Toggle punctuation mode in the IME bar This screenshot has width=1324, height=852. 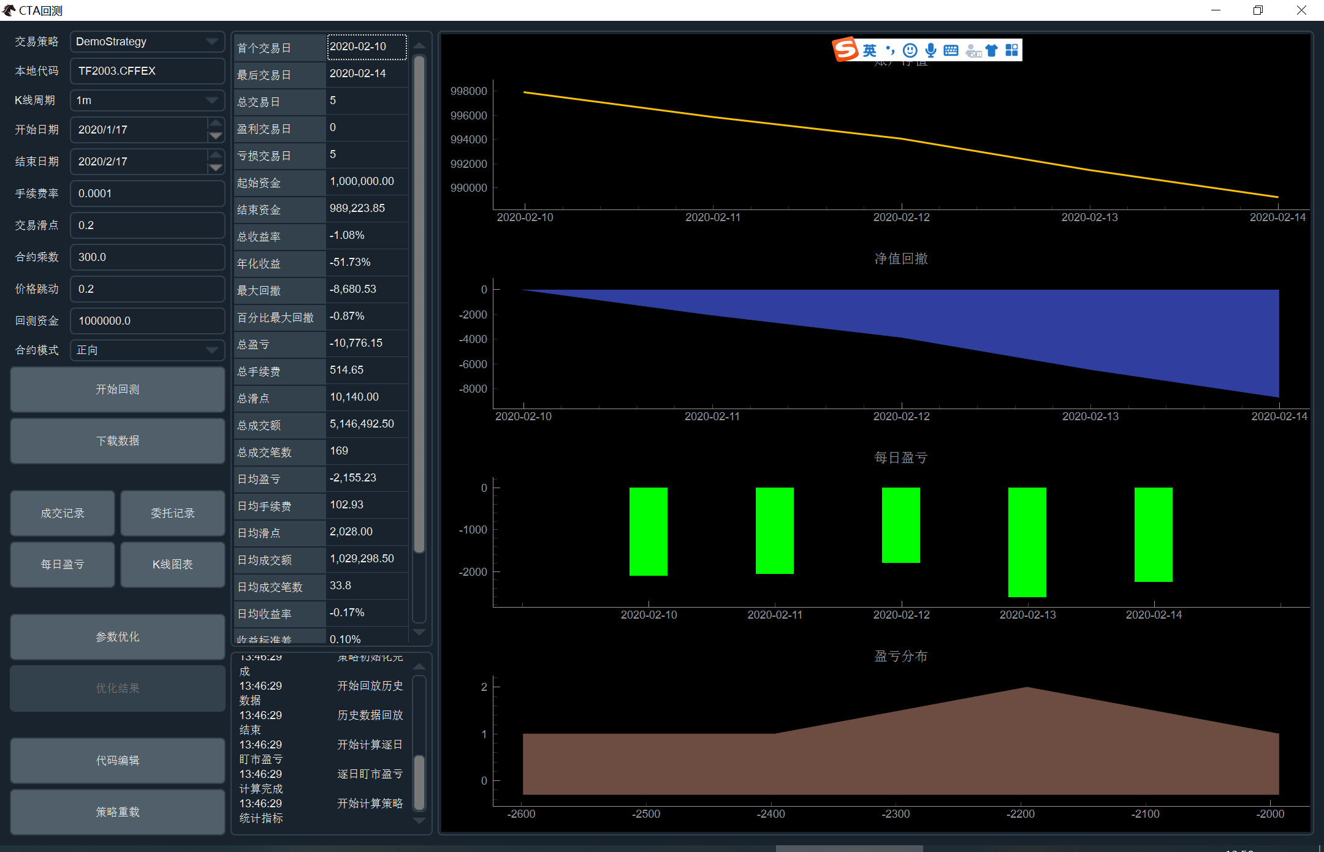[890, 50]
